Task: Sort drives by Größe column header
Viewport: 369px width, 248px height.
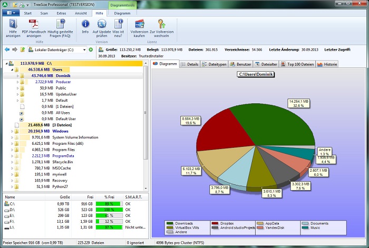Action: pyautogui.click(x=58, y=197)
